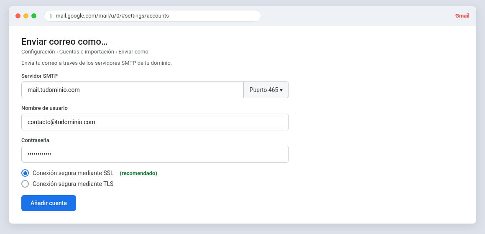Click the Nombre de usuario label
485x234 pixels.
pyautogui.click(x=45, y=108)
